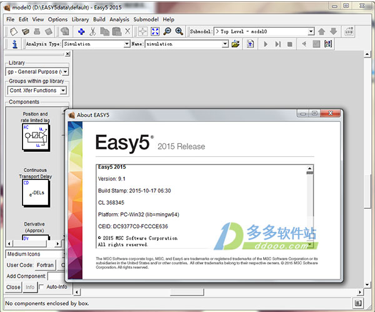
Task: Click the Copy icon in toolbar
Action: point(104,31)
